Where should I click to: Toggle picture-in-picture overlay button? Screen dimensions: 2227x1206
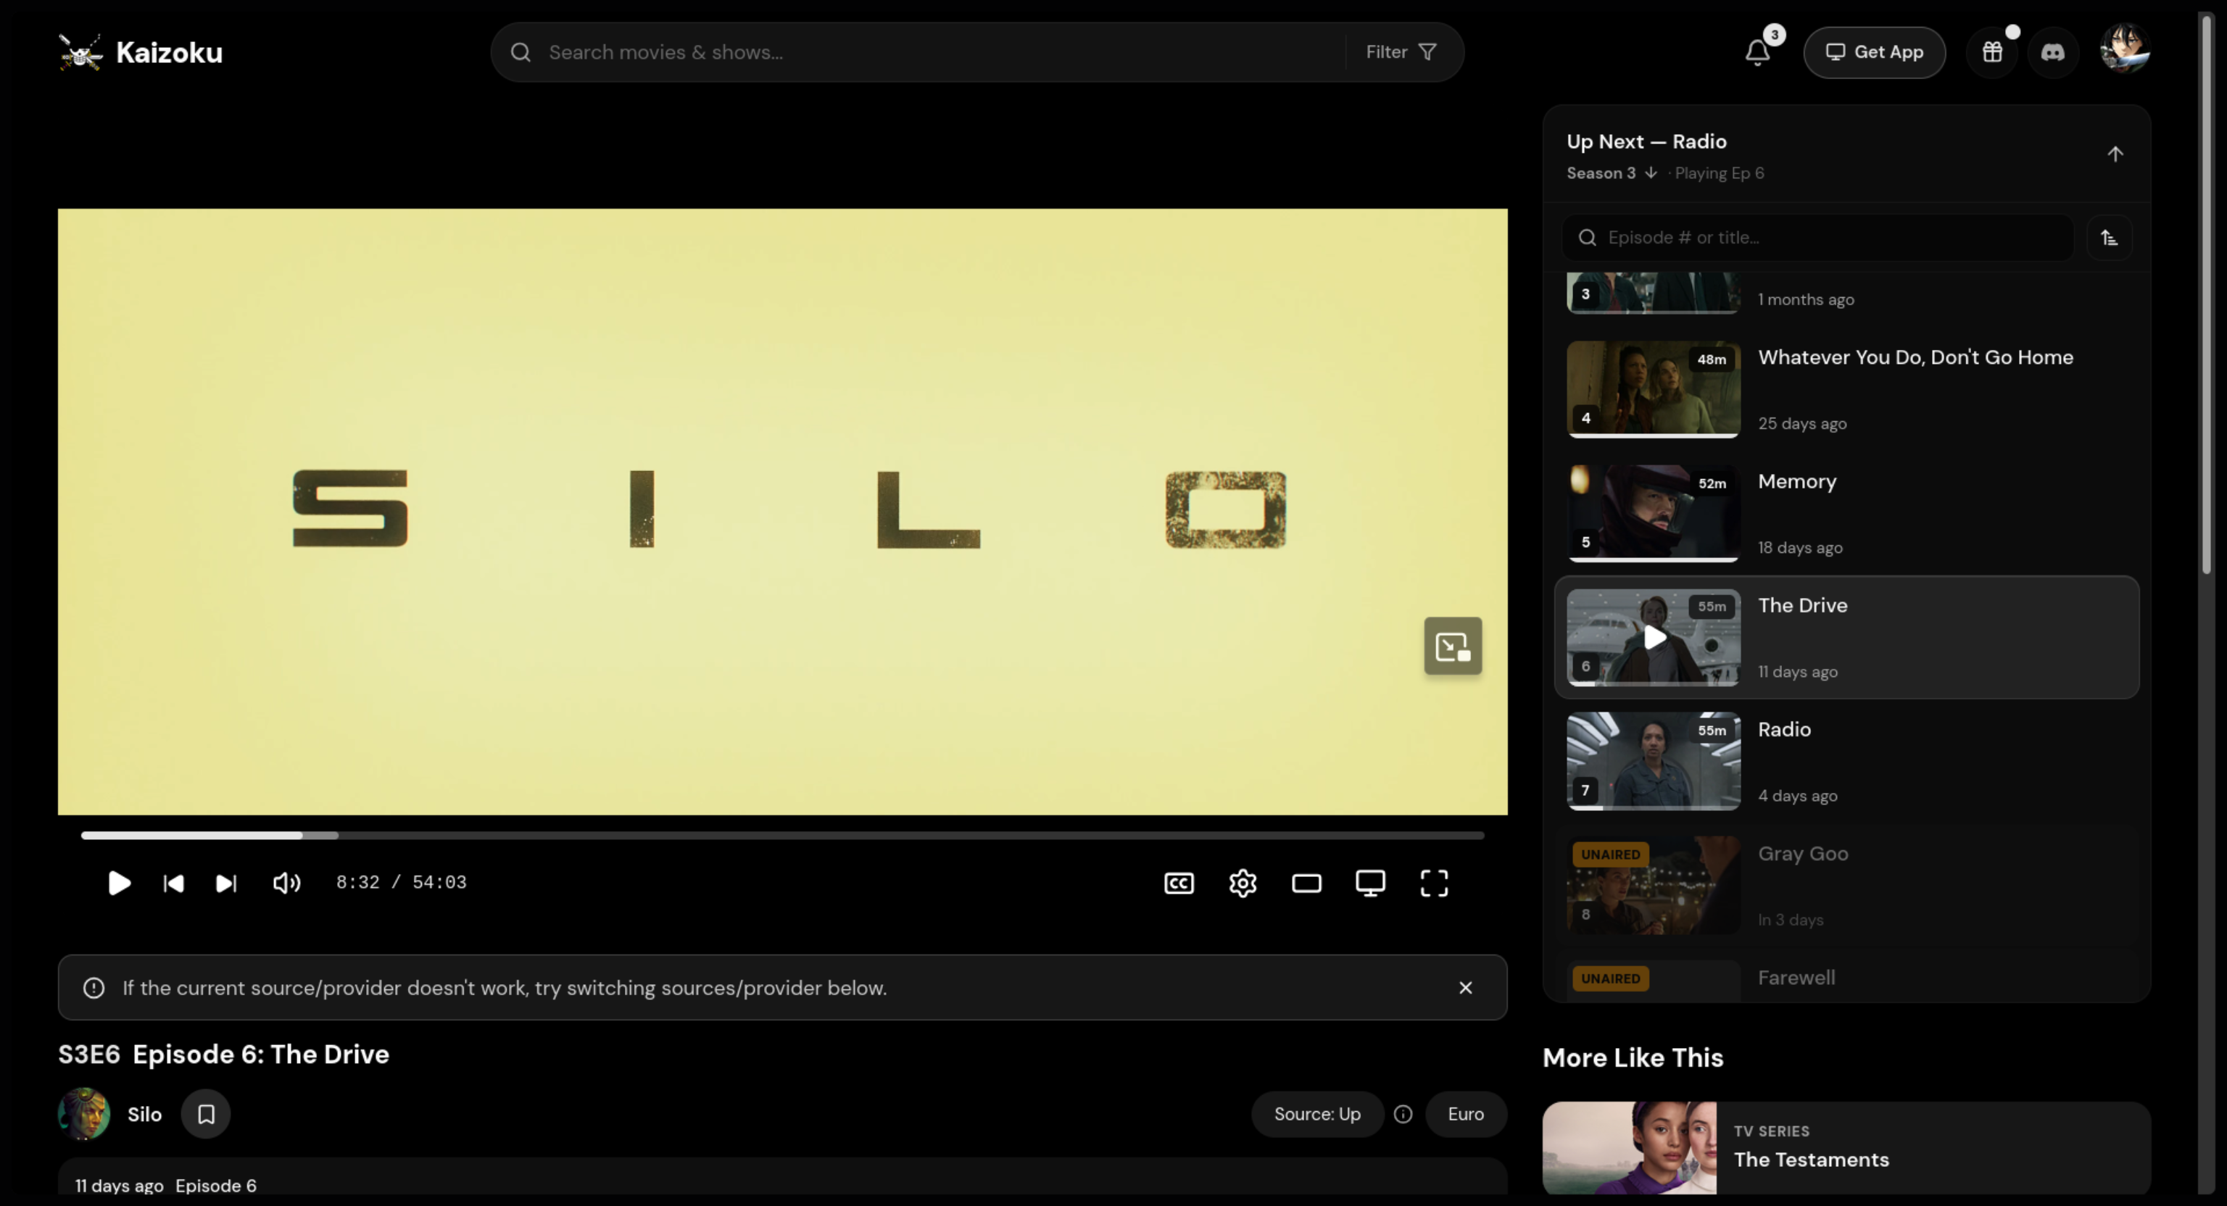[x=1452, y=646]
